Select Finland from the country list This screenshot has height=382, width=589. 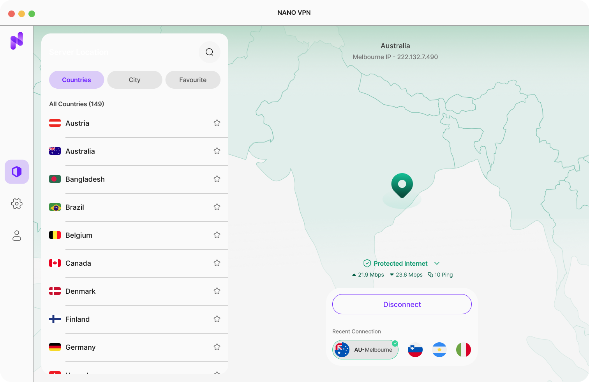pyautogui.click(x=135, y=319)
